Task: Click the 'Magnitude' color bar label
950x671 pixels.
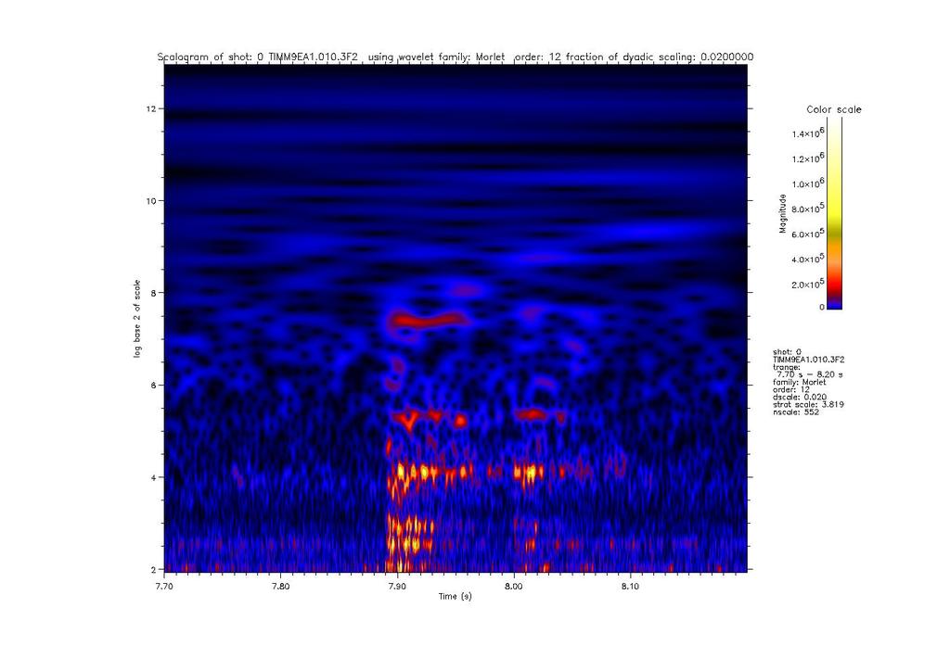Action: [x=782, y=213]
